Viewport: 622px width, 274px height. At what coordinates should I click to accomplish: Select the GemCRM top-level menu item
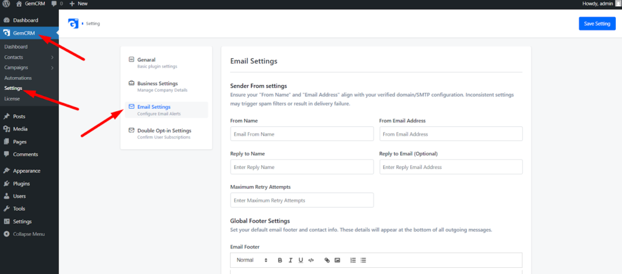29,33
